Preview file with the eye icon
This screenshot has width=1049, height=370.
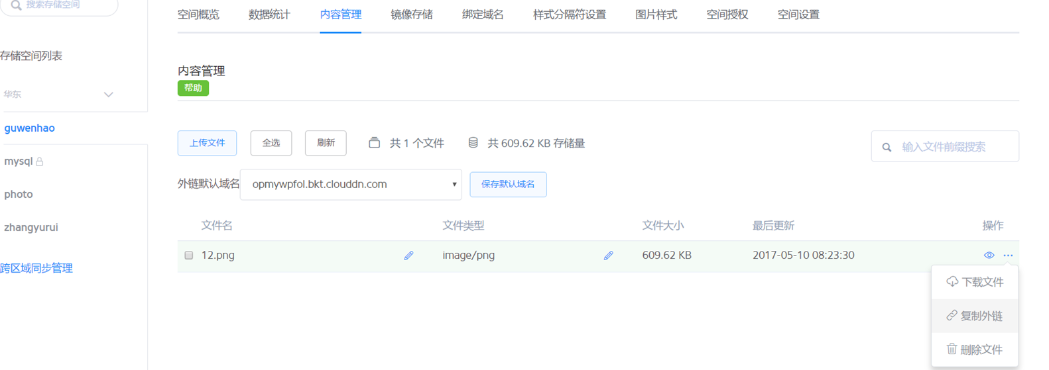point(989,255)
